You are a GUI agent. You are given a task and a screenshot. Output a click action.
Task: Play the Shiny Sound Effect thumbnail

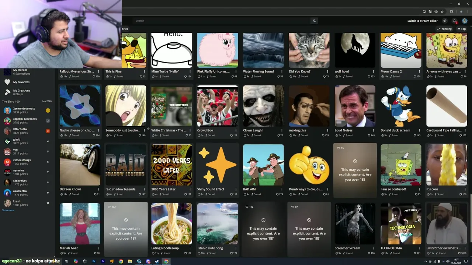[217, 165]
